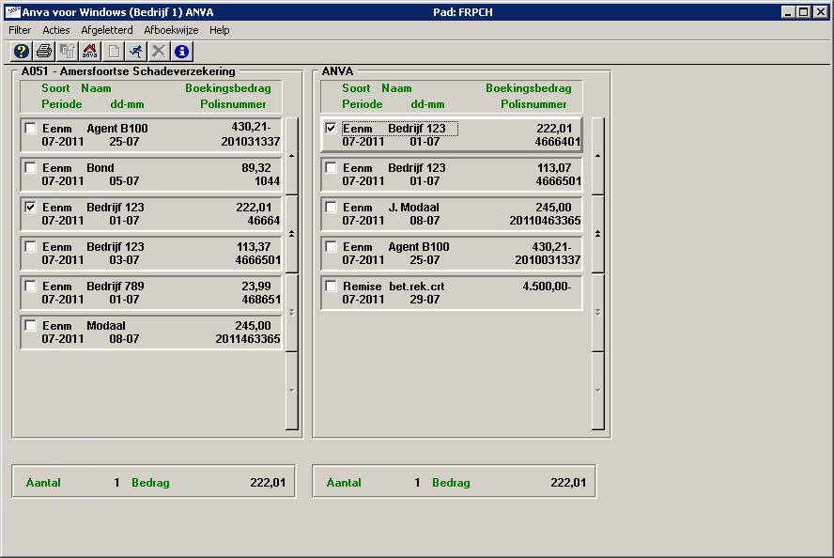This screenshot has height=558, width=834.
Task: Open the Afboekwijze menu
Action: [x=170, y=30]
